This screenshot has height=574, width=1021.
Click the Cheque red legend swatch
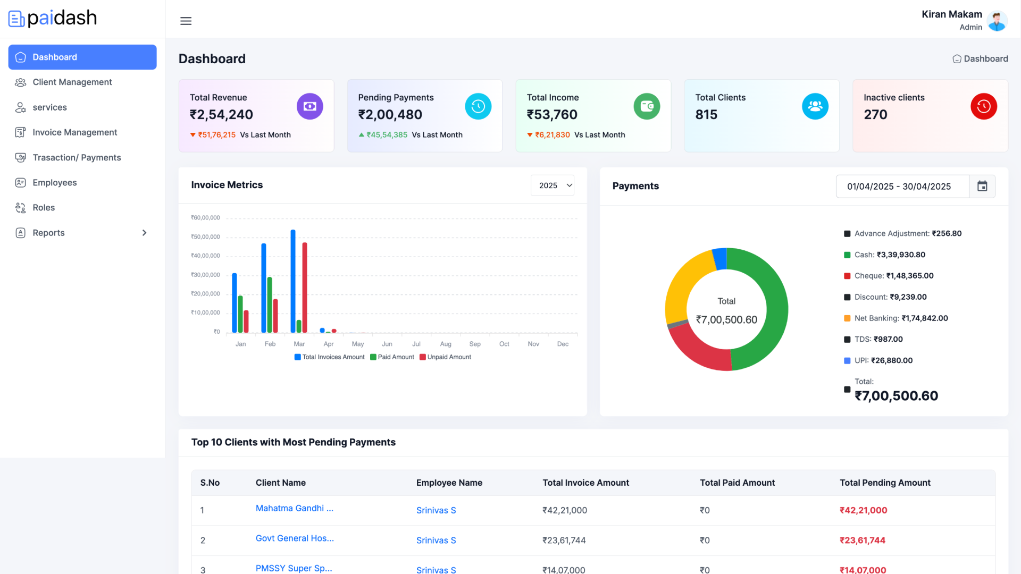pyautogui.click(x=847, y=276)
